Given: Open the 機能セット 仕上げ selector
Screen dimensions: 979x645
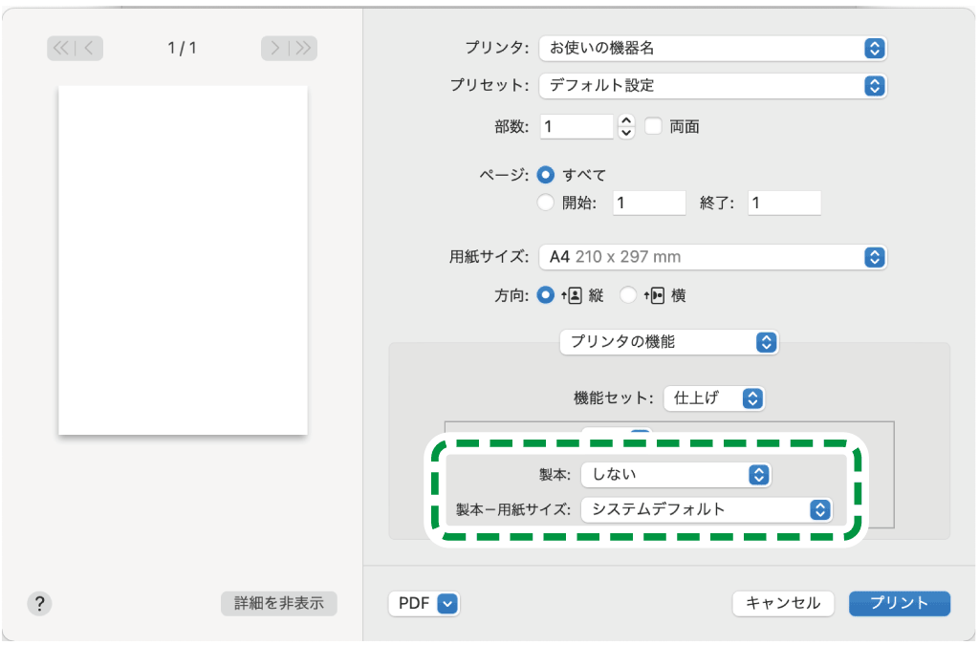Looking at the screenshot, I should pyautogui.click(x=714, y=398).
